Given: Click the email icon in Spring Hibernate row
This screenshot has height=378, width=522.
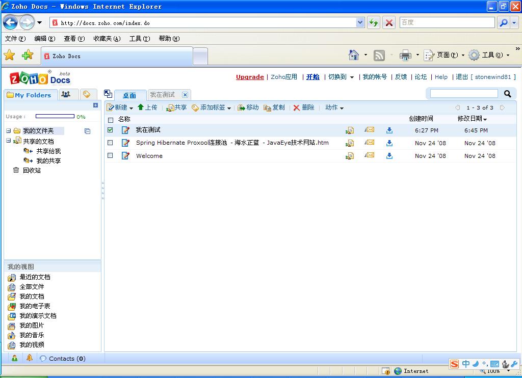Looking at the screenshot, I should point(369,143).
